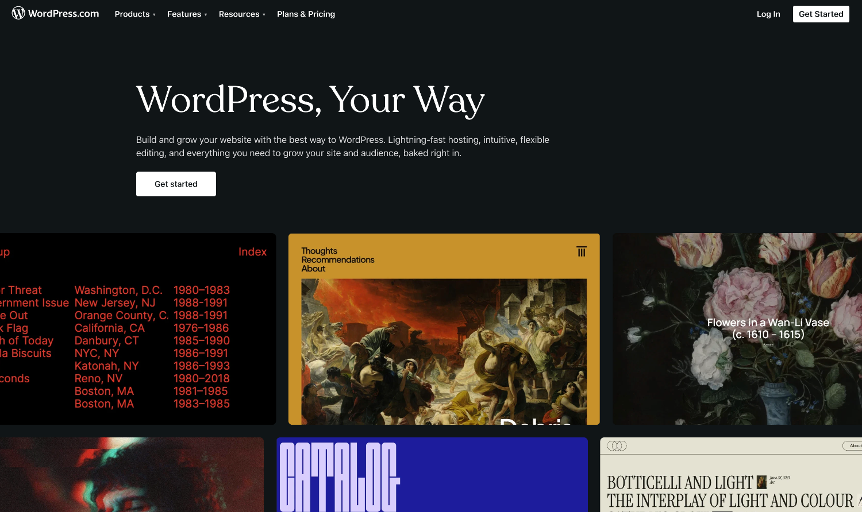The height and width of the screenshot is (512, 862).
Task: Go to Plans & Pricing
Action: [x=306, y=14]
